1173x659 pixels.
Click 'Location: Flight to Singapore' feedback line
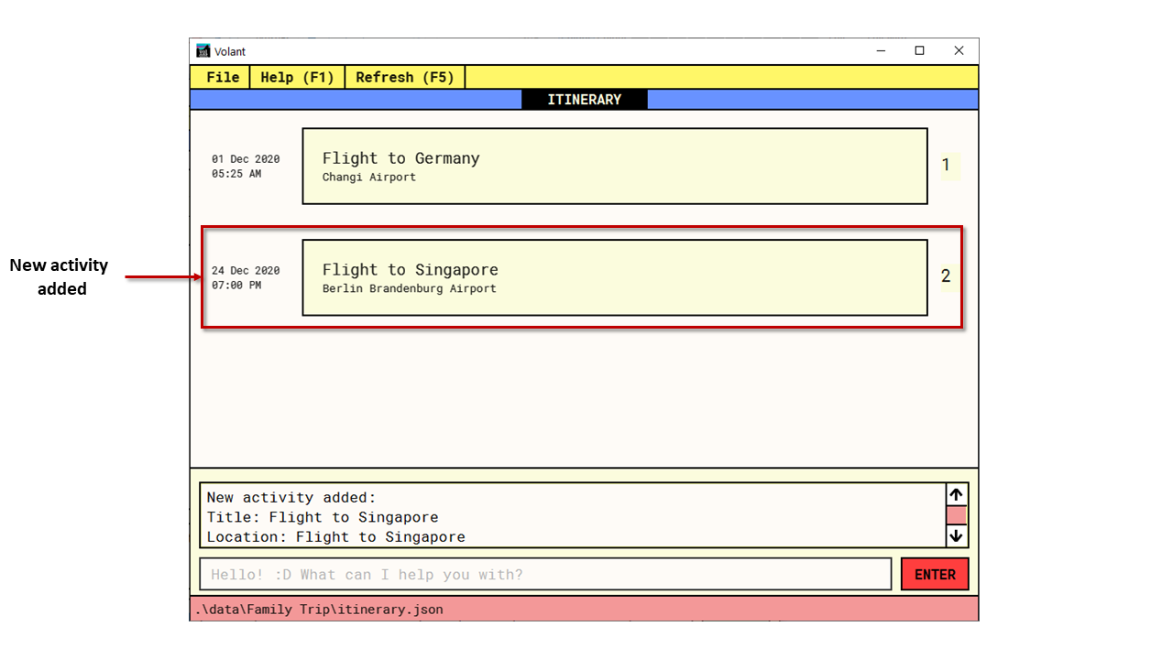(335, 537)
